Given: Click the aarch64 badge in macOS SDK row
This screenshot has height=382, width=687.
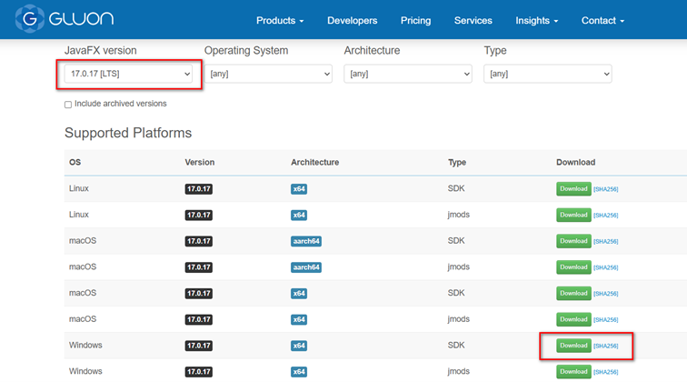Looking at the screenshot, I should pos(306,241).
